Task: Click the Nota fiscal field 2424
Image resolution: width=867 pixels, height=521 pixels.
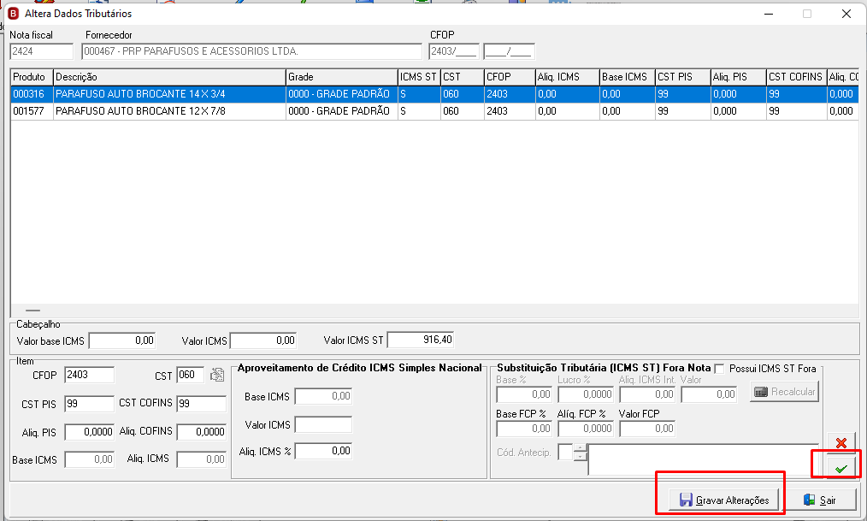Action: coord(42,51)
